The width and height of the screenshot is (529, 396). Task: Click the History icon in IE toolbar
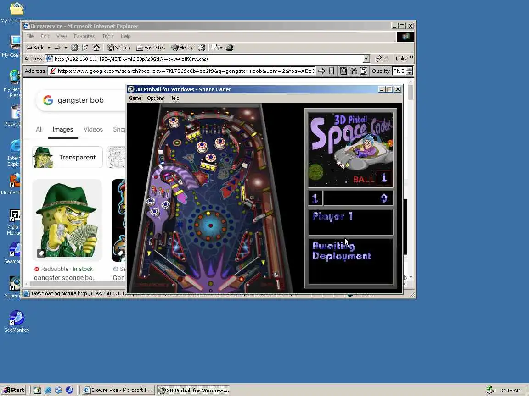[x=202, y=48]
